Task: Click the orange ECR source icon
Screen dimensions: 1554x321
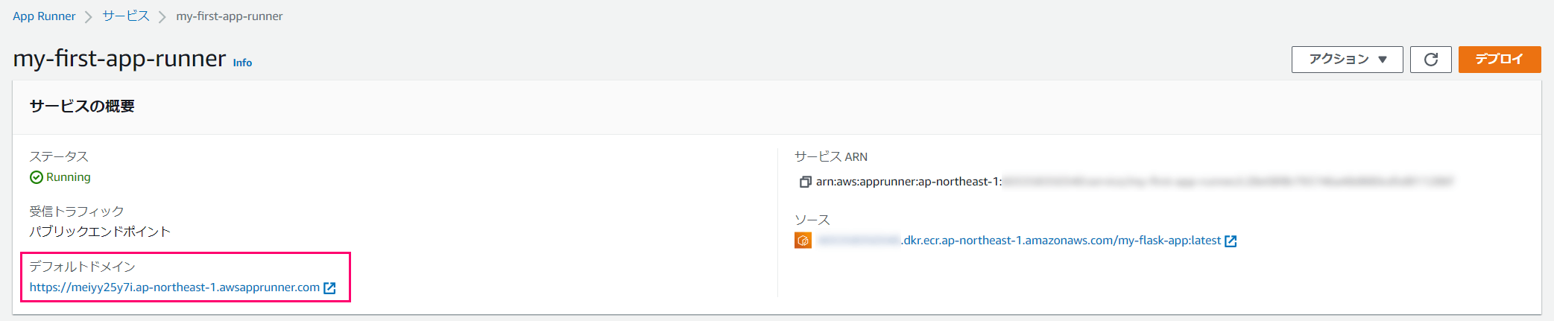Action: [x=803, y=241]
